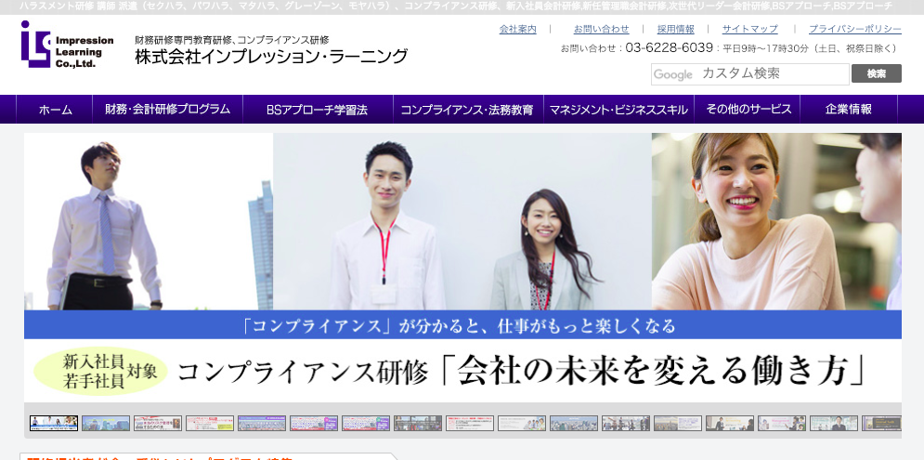
Task: Click the phone number 03-6228-6039
Action: tap(669, 48)
